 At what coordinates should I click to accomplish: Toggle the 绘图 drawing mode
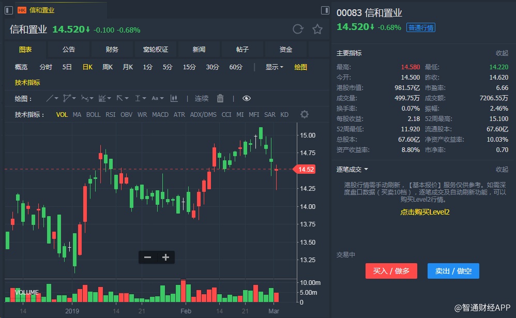click(x=300, y=67)
